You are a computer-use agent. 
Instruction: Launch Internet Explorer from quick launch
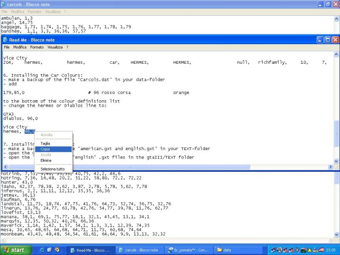click(49, 250)
